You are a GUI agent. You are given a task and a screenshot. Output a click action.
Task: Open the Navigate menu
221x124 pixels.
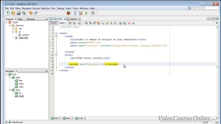(x=26, y=8)
